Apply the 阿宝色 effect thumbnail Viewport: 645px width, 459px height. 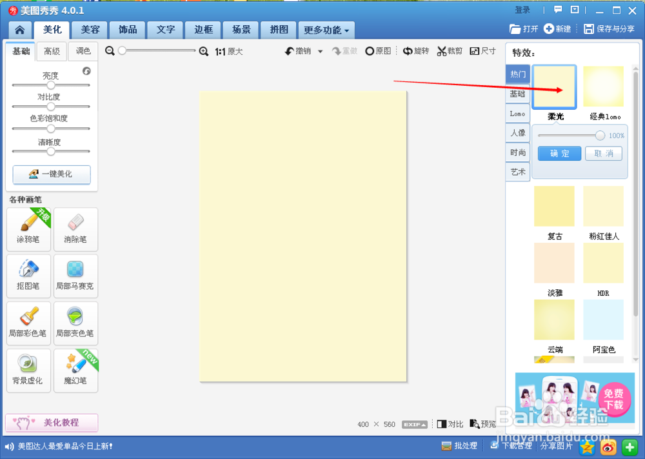tap(604, 320)
